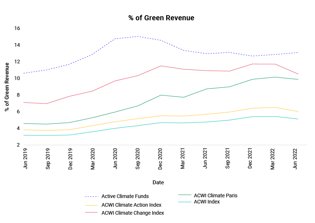Viewport: 315px width, 223px height.
Task: Click the ACWI Index legend label
Action: click(207, 202)
